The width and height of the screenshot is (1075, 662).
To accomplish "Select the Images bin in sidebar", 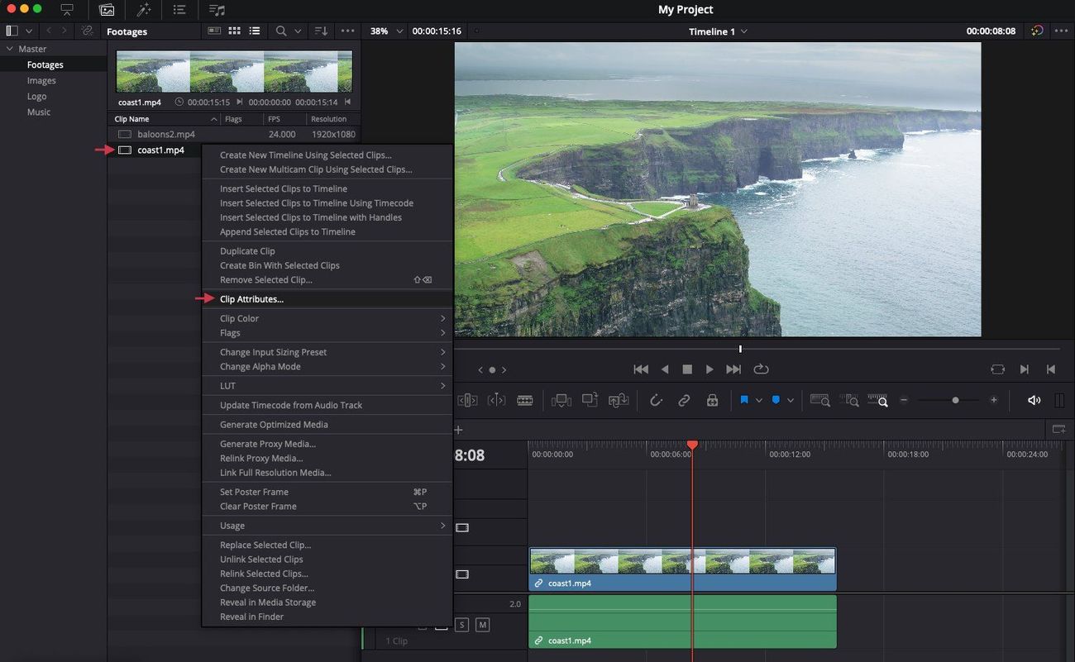I will coord(41,81).
